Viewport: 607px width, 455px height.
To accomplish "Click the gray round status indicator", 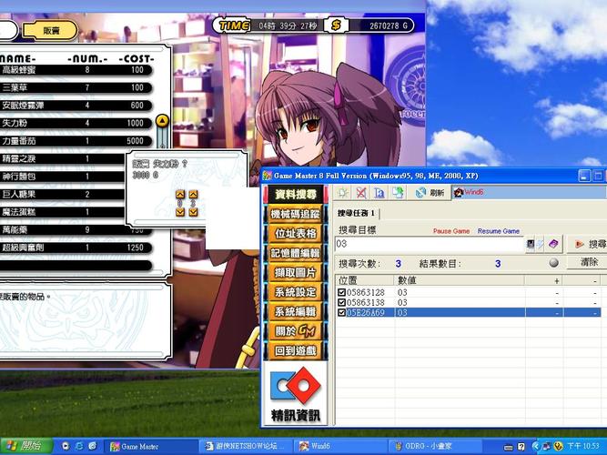I will (554, 263).
